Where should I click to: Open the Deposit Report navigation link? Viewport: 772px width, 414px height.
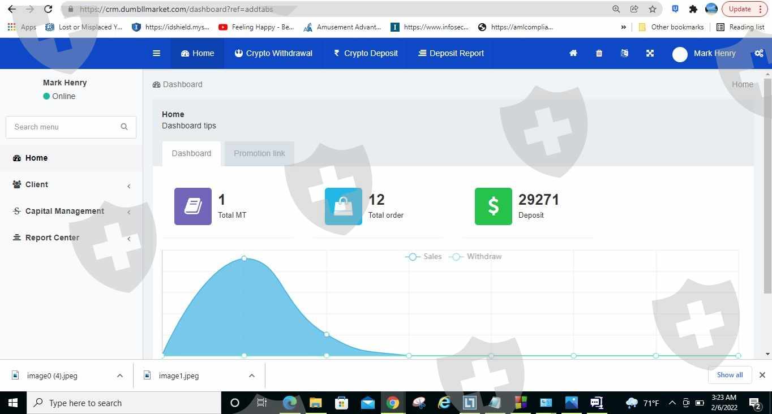[451, 53]
